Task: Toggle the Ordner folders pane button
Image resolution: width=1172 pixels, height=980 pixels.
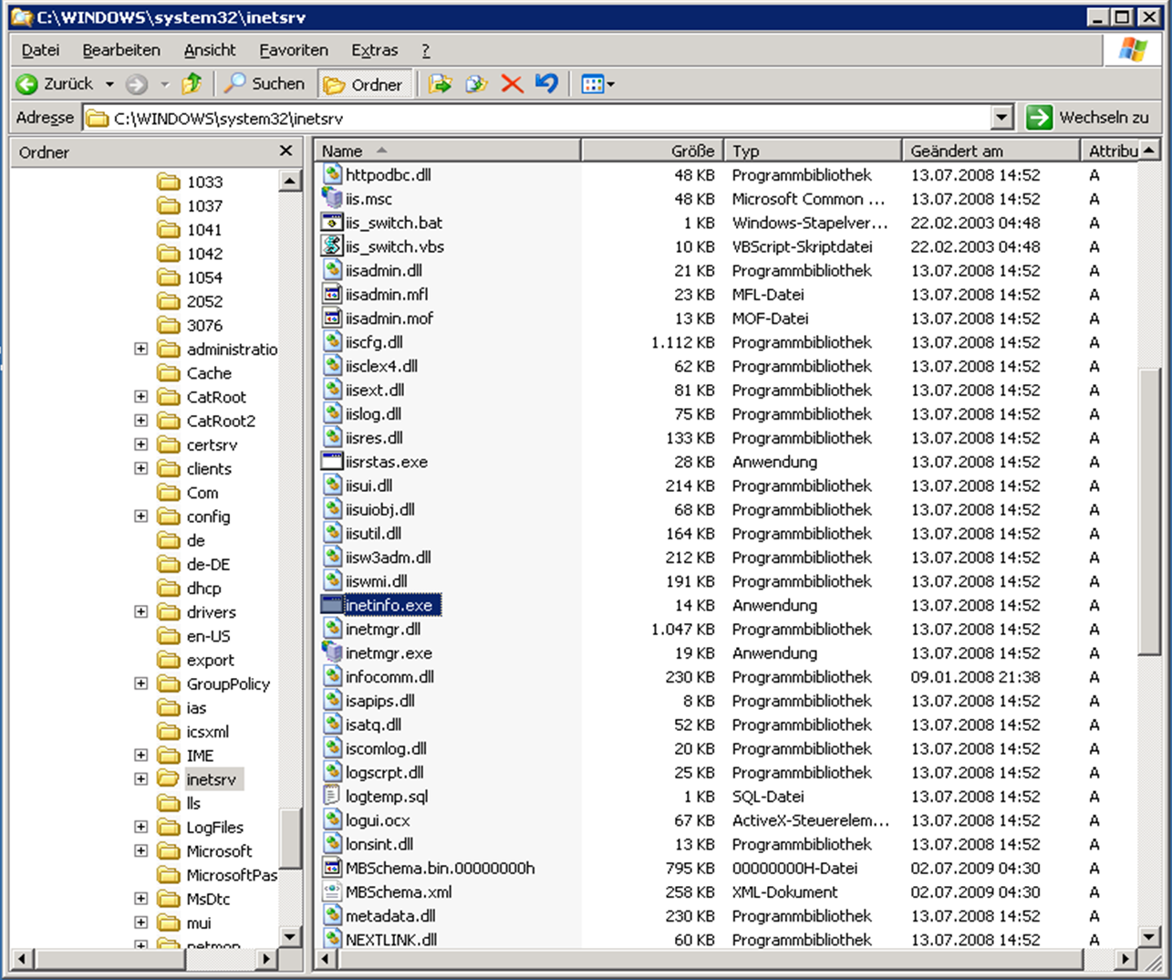Action: [364, 84]
